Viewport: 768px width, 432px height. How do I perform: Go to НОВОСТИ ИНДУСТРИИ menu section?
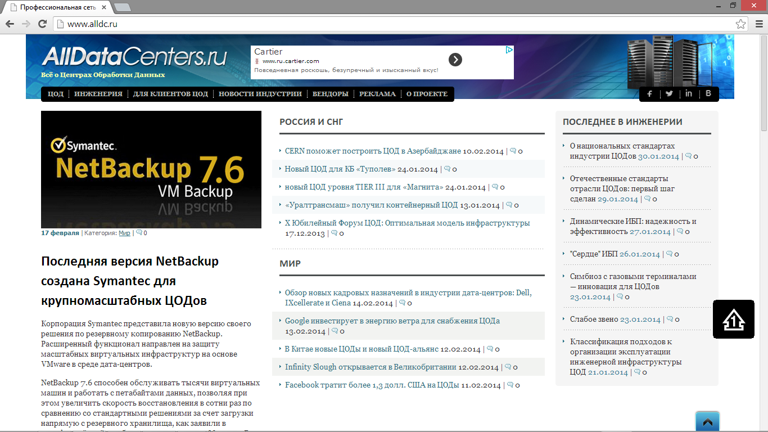260,94
